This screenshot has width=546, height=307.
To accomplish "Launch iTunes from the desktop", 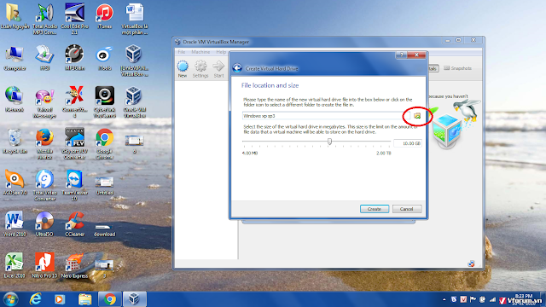I will pyautogui.click(x=104, y=16).
